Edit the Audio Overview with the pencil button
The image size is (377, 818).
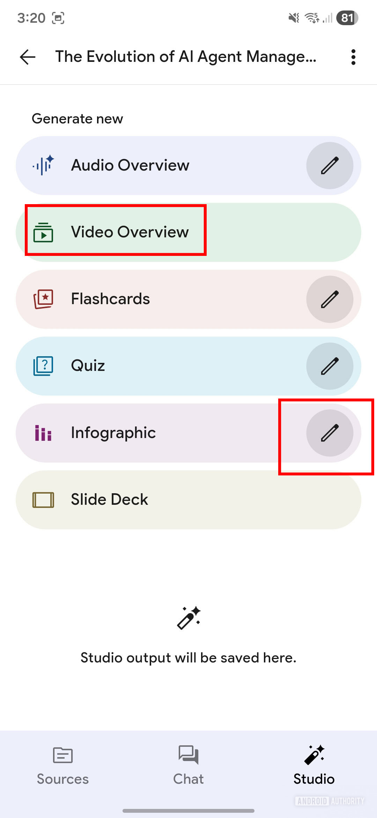[330, 165]
